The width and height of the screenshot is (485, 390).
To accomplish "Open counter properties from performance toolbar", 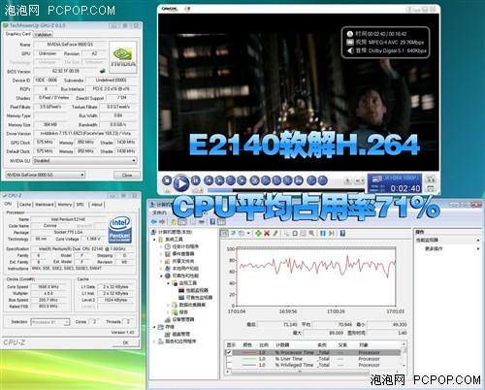I will (303, 233).
